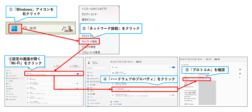Select 電源オプション in context menu

pyautogui.click(x=88, y=20)
